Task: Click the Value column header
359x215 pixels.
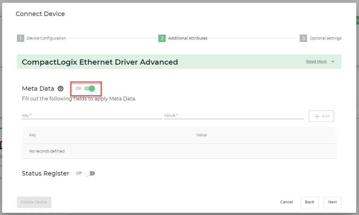Action: coord(202,135)
